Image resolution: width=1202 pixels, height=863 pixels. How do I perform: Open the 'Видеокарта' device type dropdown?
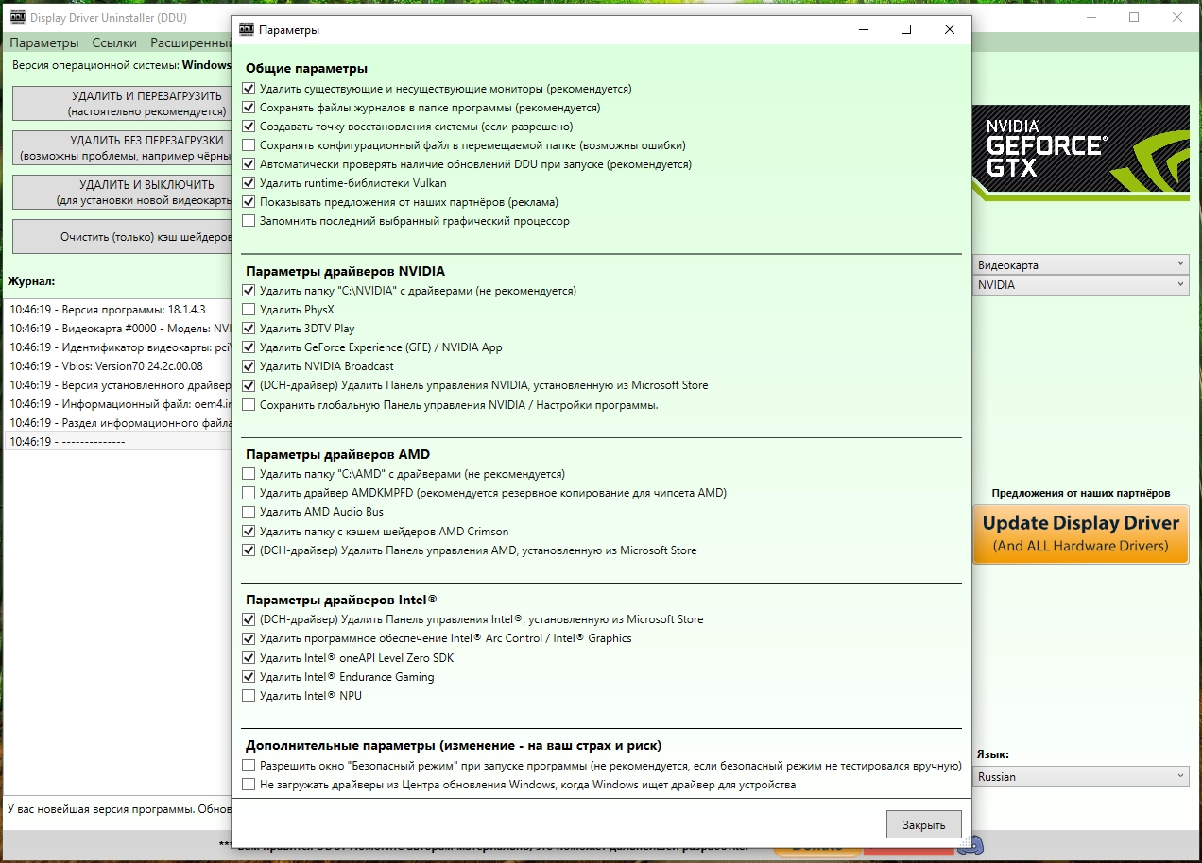click(x=1081, y=265)
